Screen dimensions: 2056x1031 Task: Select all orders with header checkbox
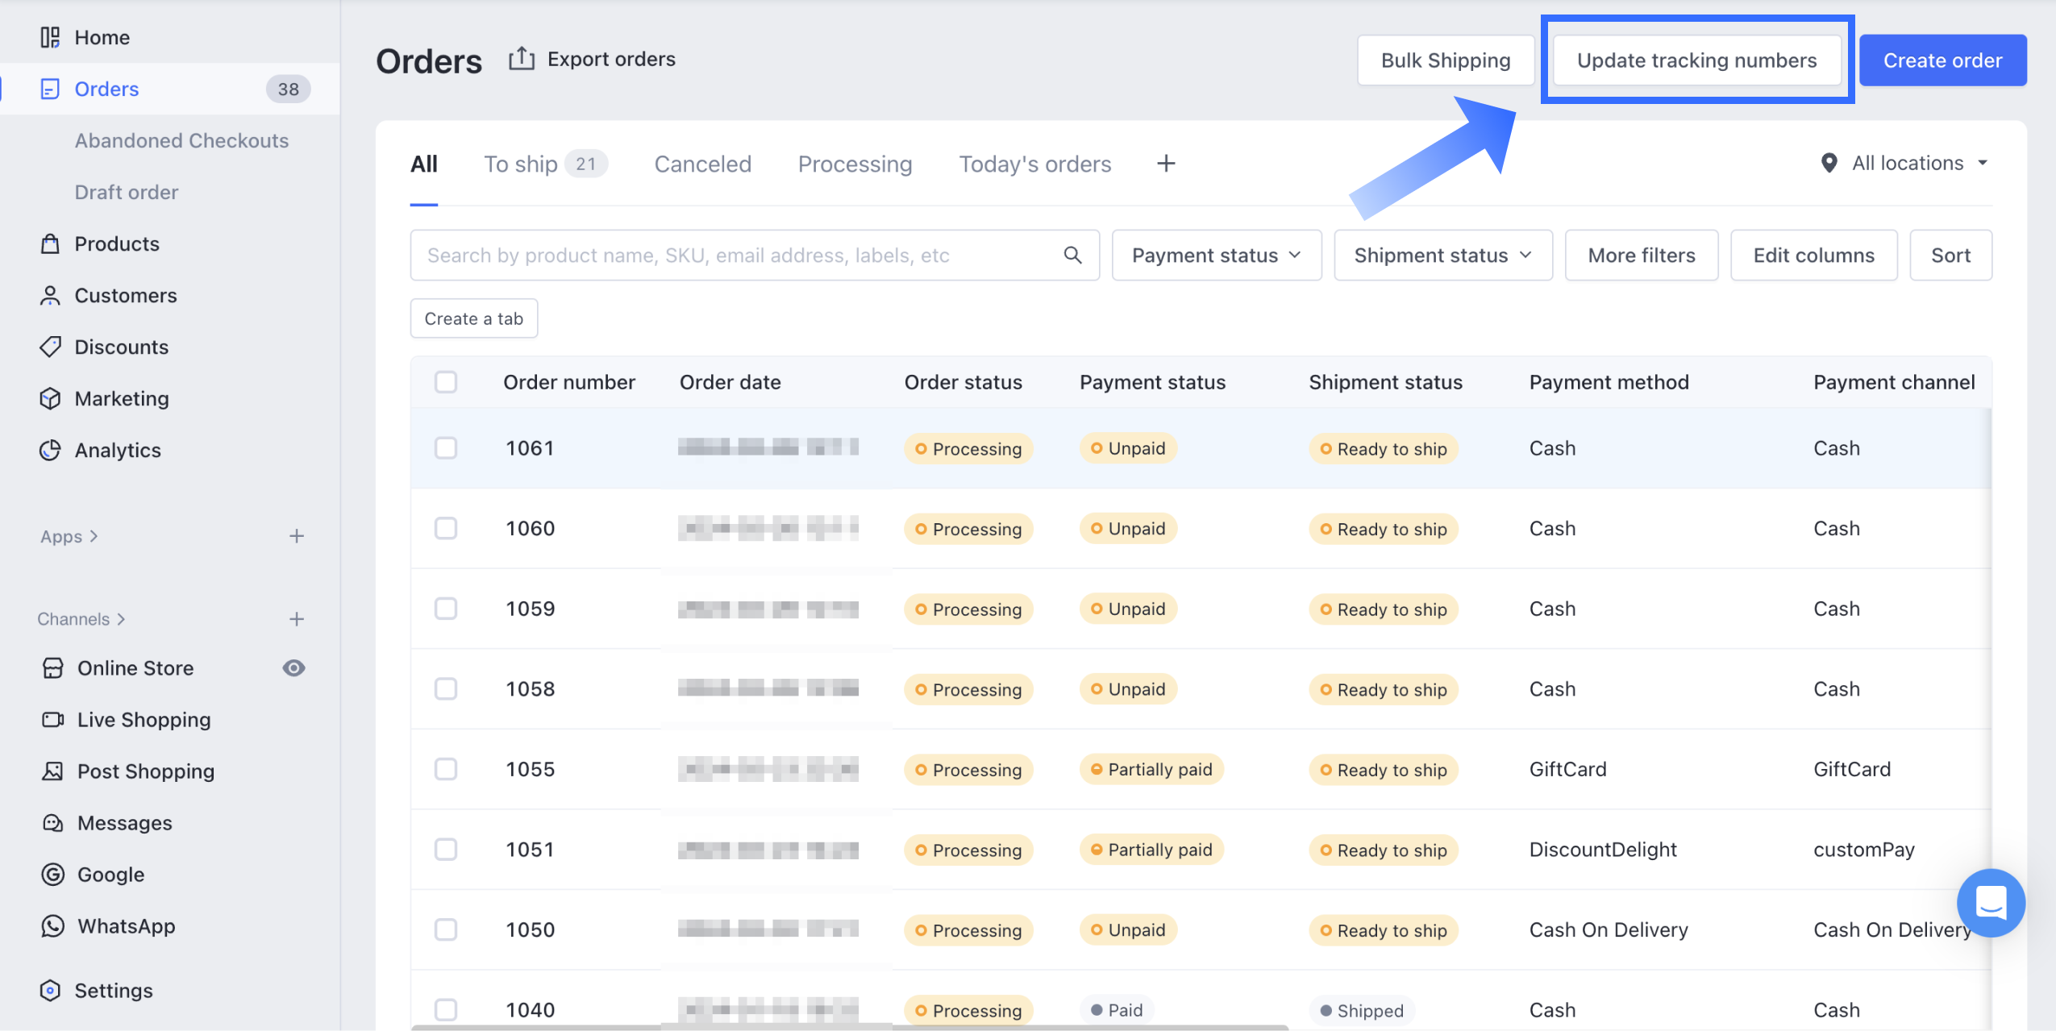[x=446, y=382]
